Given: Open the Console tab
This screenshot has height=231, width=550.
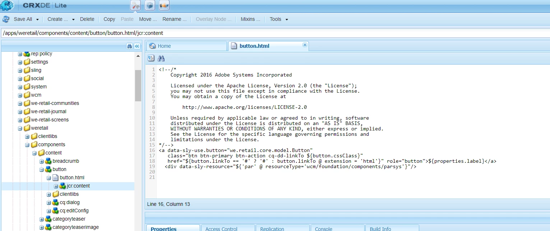Looking at the screenshot, I should coord(338,228).
